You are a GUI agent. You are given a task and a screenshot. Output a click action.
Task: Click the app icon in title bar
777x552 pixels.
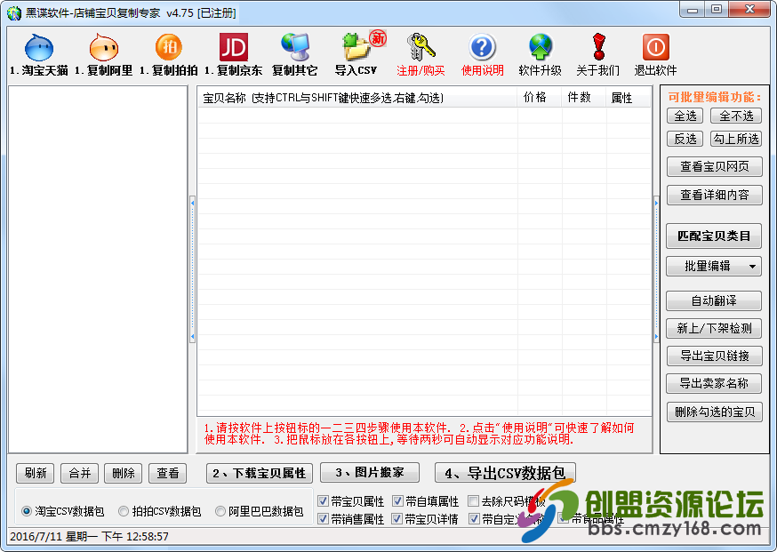click(x=14, y=12)
